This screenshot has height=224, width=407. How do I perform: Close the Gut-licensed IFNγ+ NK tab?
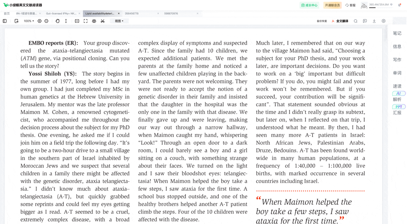coord(79,14)
